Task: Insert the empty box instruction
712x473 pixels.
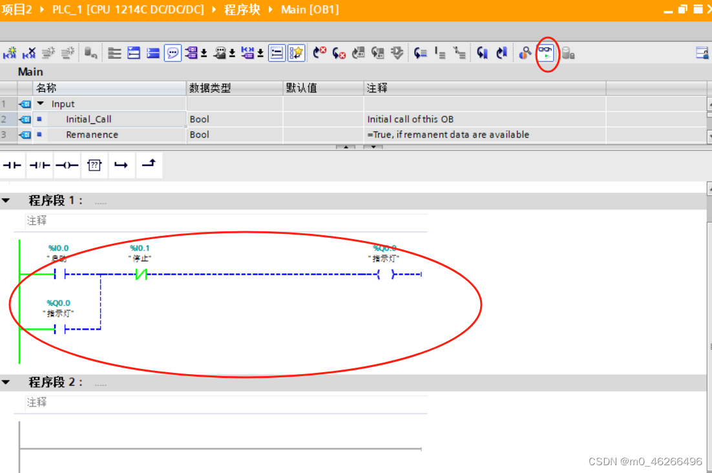Action: 94,165
